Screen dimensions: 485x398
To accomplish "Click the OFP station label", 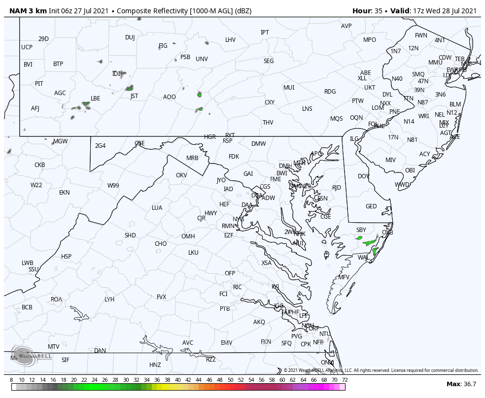I will tap(230, 273).
